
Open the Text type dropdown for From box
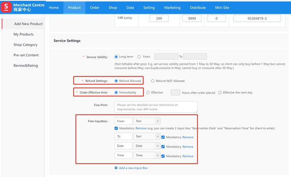(147, 121)
